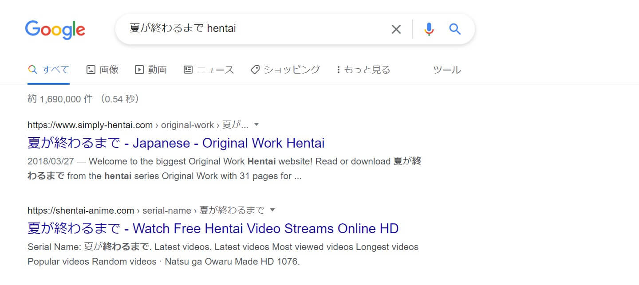Click the result count text 約 1,690,000 件
This screenshot has width=639, height=285.
click(60, 99)
